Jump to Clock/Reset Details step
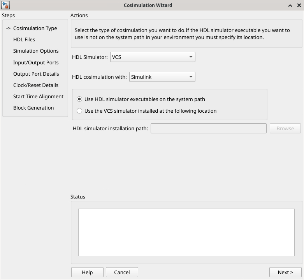The width and height of the screenshot is (304, 280). coord(36,85)
